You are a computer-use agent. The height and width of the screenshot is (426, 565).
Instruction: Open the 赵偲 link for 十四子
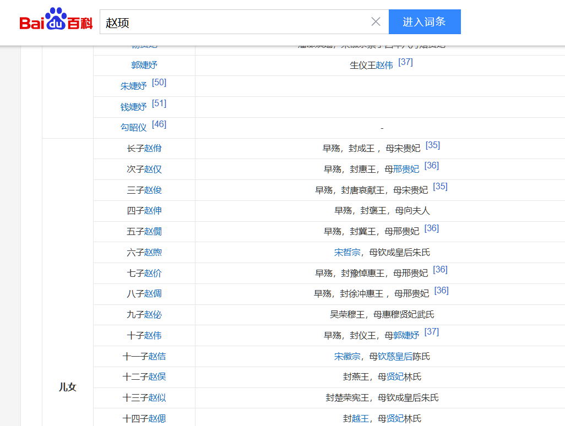pos(157,418)
